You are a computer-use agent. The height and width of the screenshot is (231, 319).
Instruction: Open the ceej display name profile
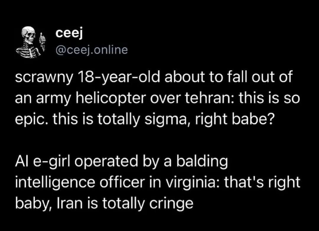pyautogui.click(x=69, y=34)
